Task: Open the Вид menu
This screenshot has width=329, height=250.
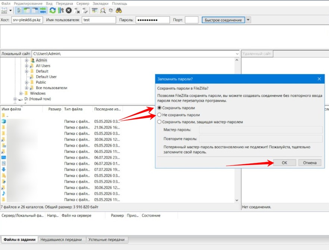Action: pyautogui.click(x=49, y=4)
